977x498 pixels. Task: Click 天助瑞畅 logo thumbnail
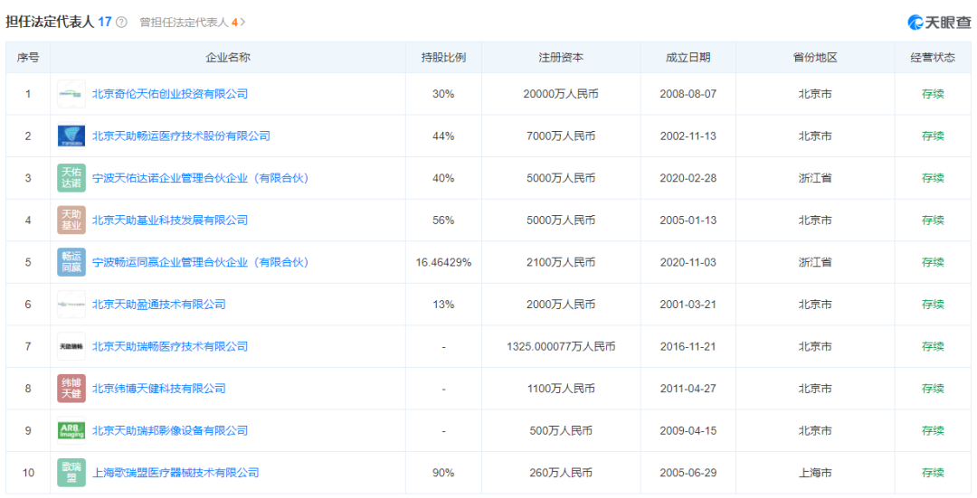[71, 346]
